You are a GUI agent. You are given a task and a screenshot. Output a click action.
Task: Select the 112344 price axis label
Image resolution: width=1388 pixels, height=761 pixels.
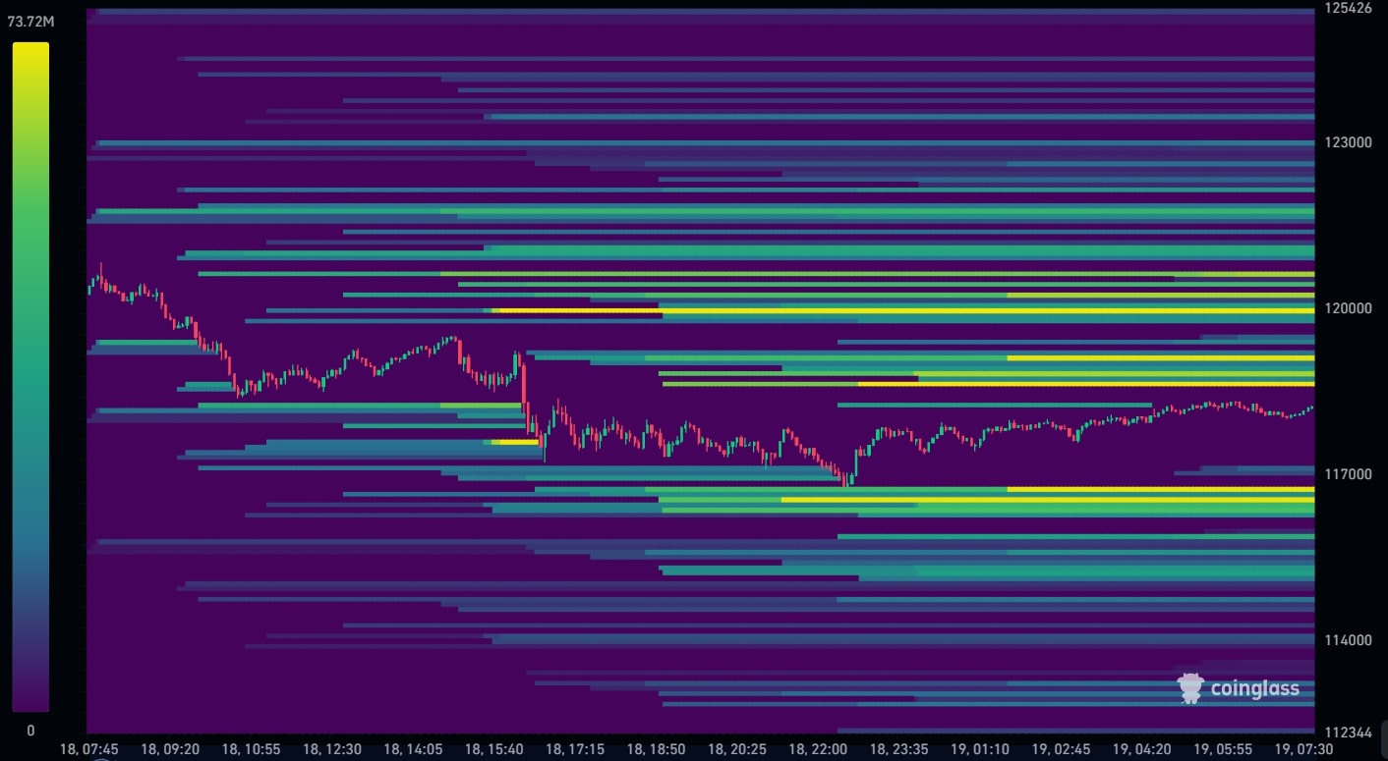1348,732
